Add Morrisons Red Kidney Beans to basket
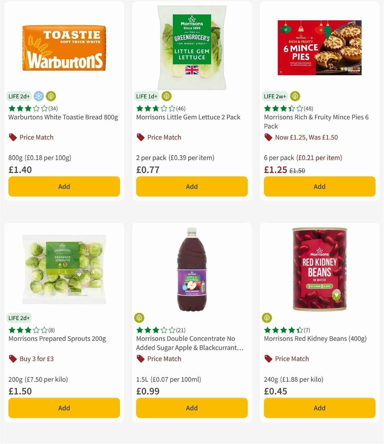The image size is (384, 444). [319, 408]
